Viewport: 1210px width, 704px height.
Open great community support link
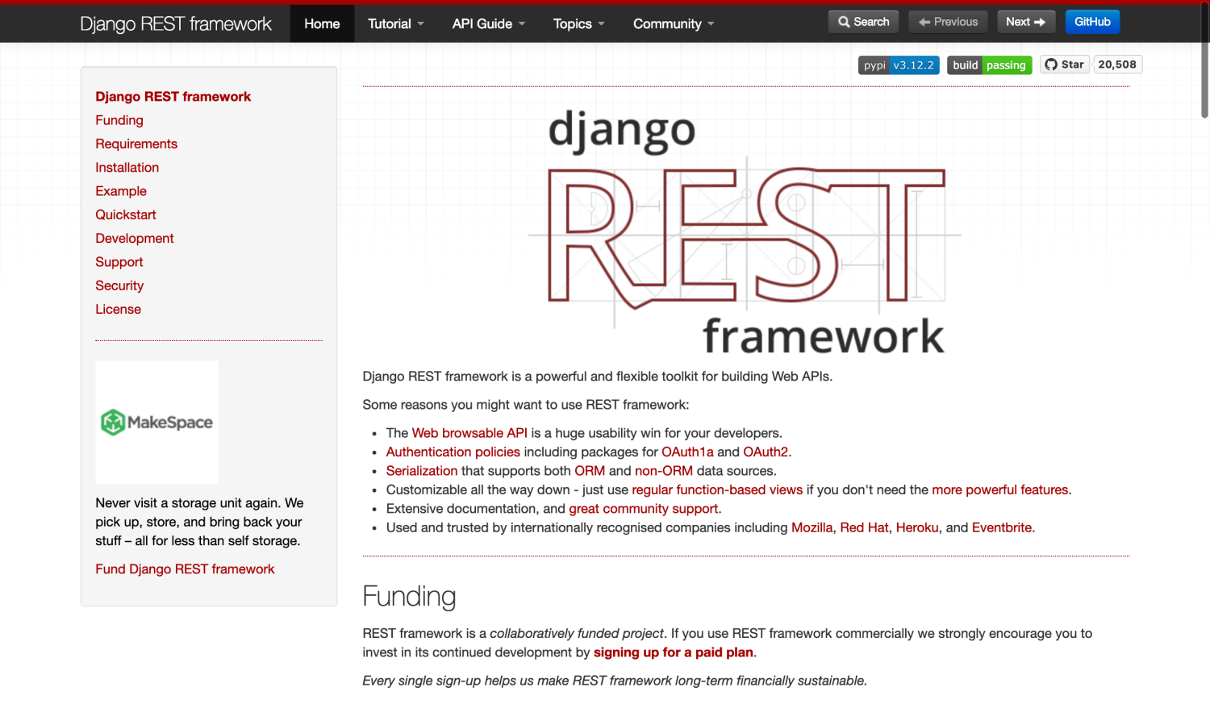click(643, 509)
